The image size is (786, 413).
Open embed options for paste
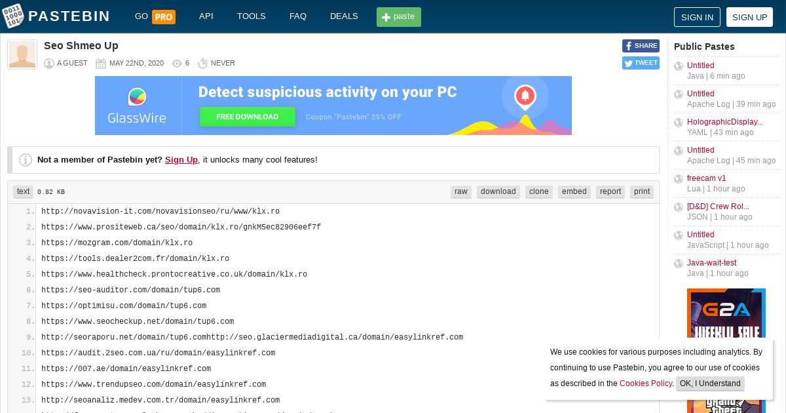coord(574,191)
